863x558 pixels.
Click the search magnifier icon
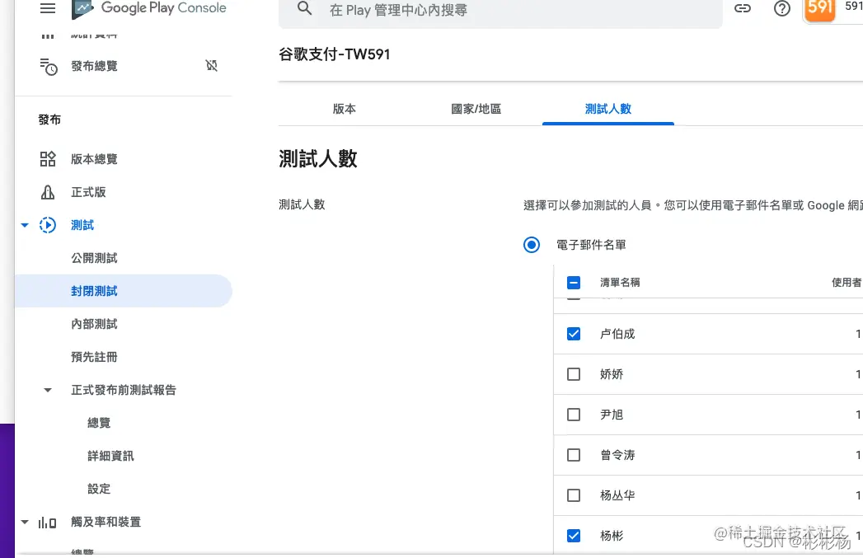pyautogui.click(x=304, y=8)
